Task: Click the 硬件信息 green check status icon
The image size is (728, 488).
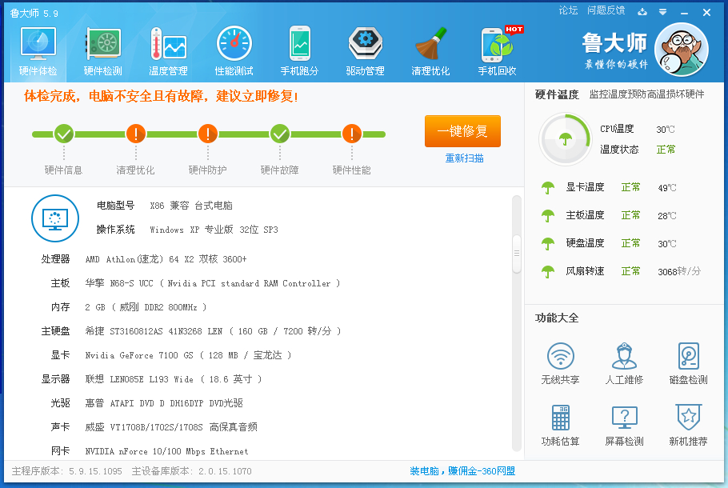Action: (x=64, y=134)
